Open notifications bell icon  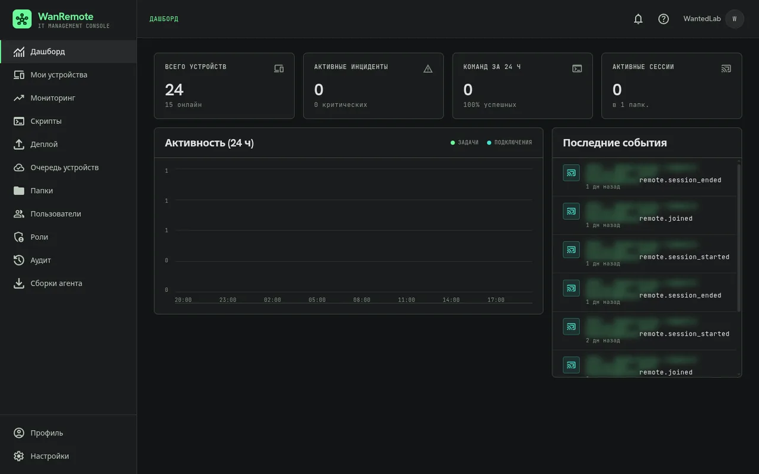638,19
